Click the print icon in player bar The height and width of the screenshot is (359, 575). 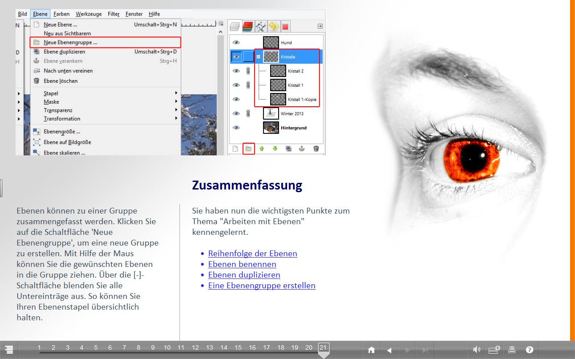pos(512,350)
